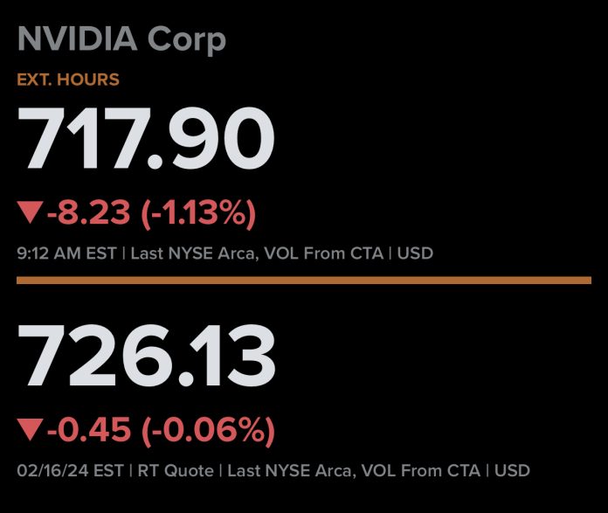
Task: Click USD in the extended hours line
Action: (416, 254)
